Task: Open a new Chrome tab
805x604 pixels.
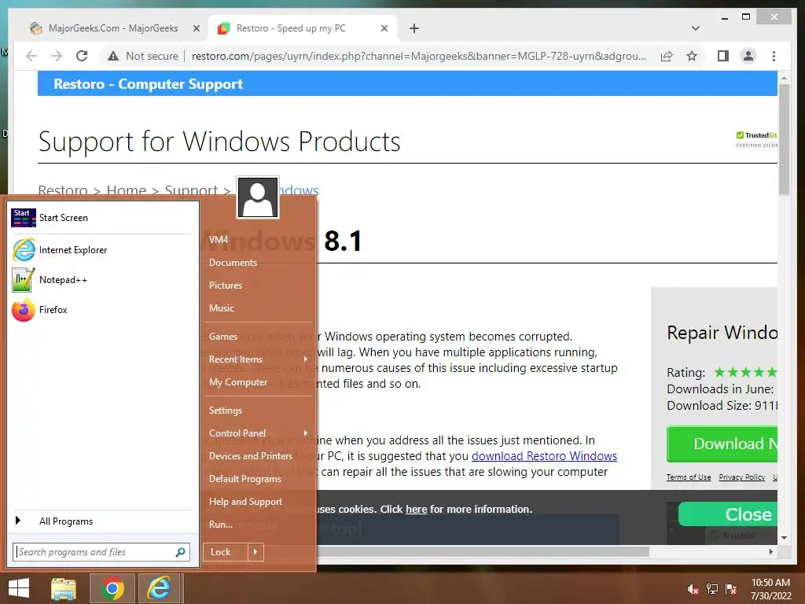Action: point(414,28)
